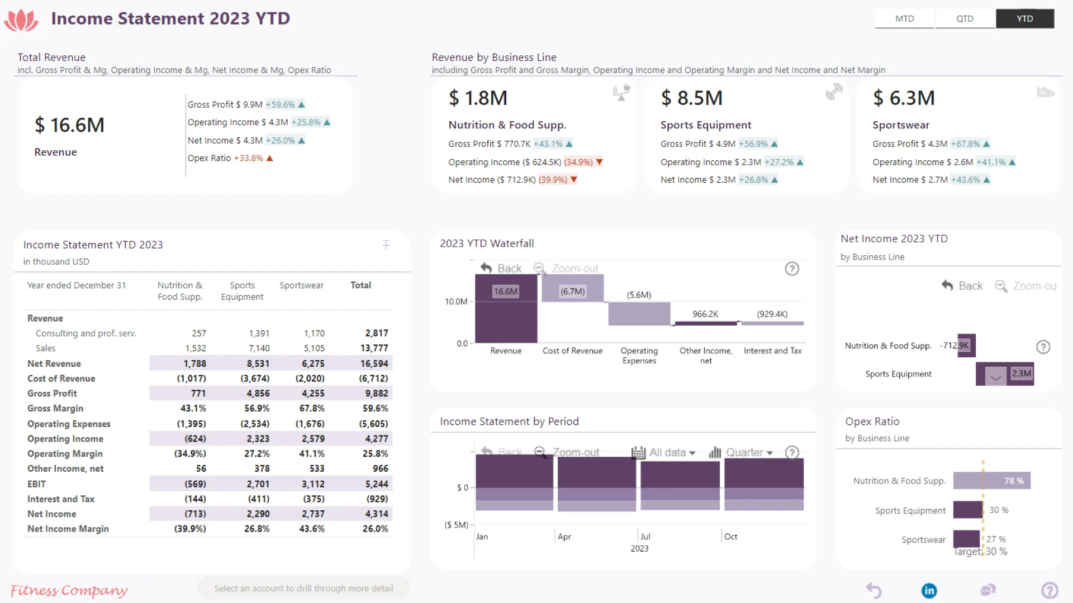Click the Total column header
1073x603 pixels.
pos(360,285)
